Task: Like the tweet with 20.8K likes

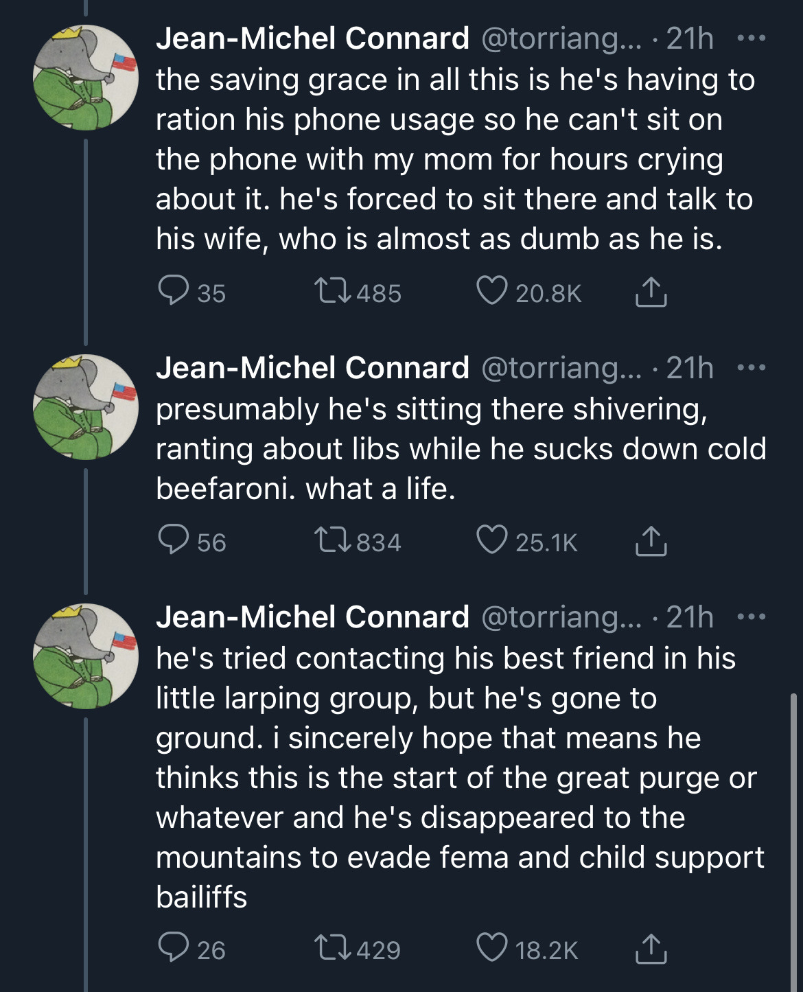Action: [x=492, y=291]
